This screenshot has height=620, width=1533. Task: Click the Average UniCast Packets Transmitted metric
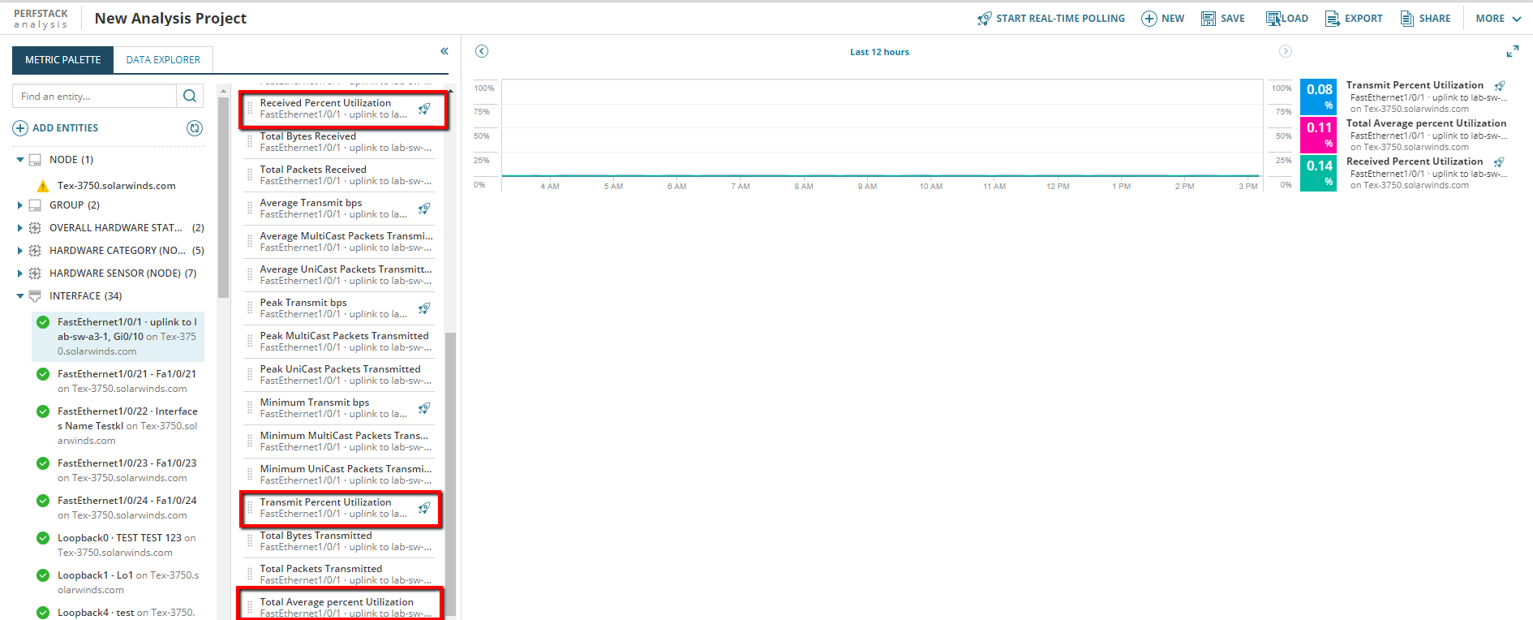click(339, 275)
